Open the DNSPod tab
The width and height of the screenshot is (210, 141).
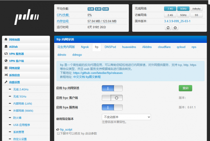click(110, 47)
